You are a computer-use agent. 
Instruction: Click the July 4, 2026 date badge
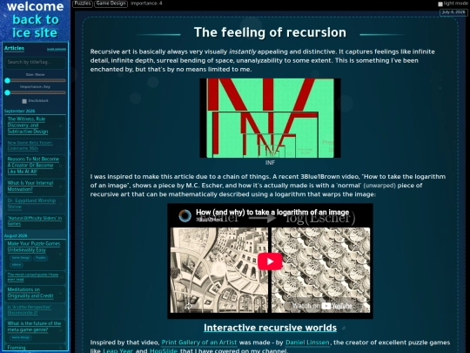pos(453,12)
